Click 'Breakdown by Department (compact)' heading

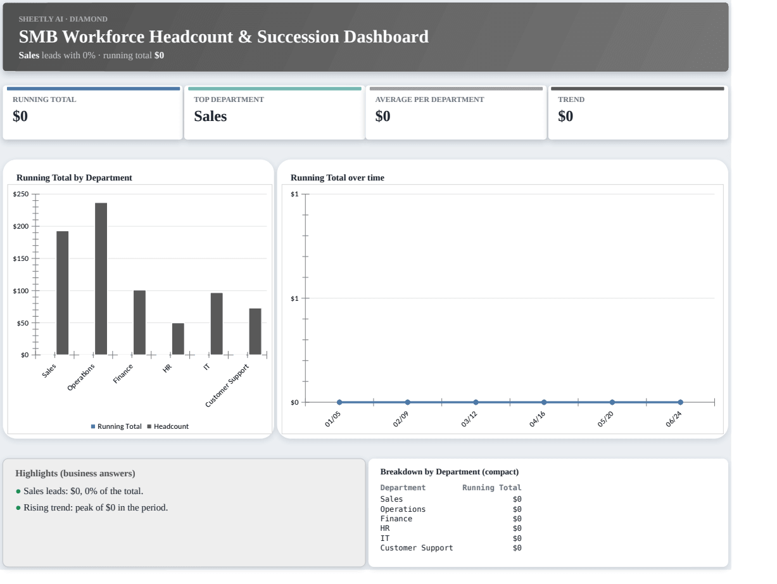(450, 472)
